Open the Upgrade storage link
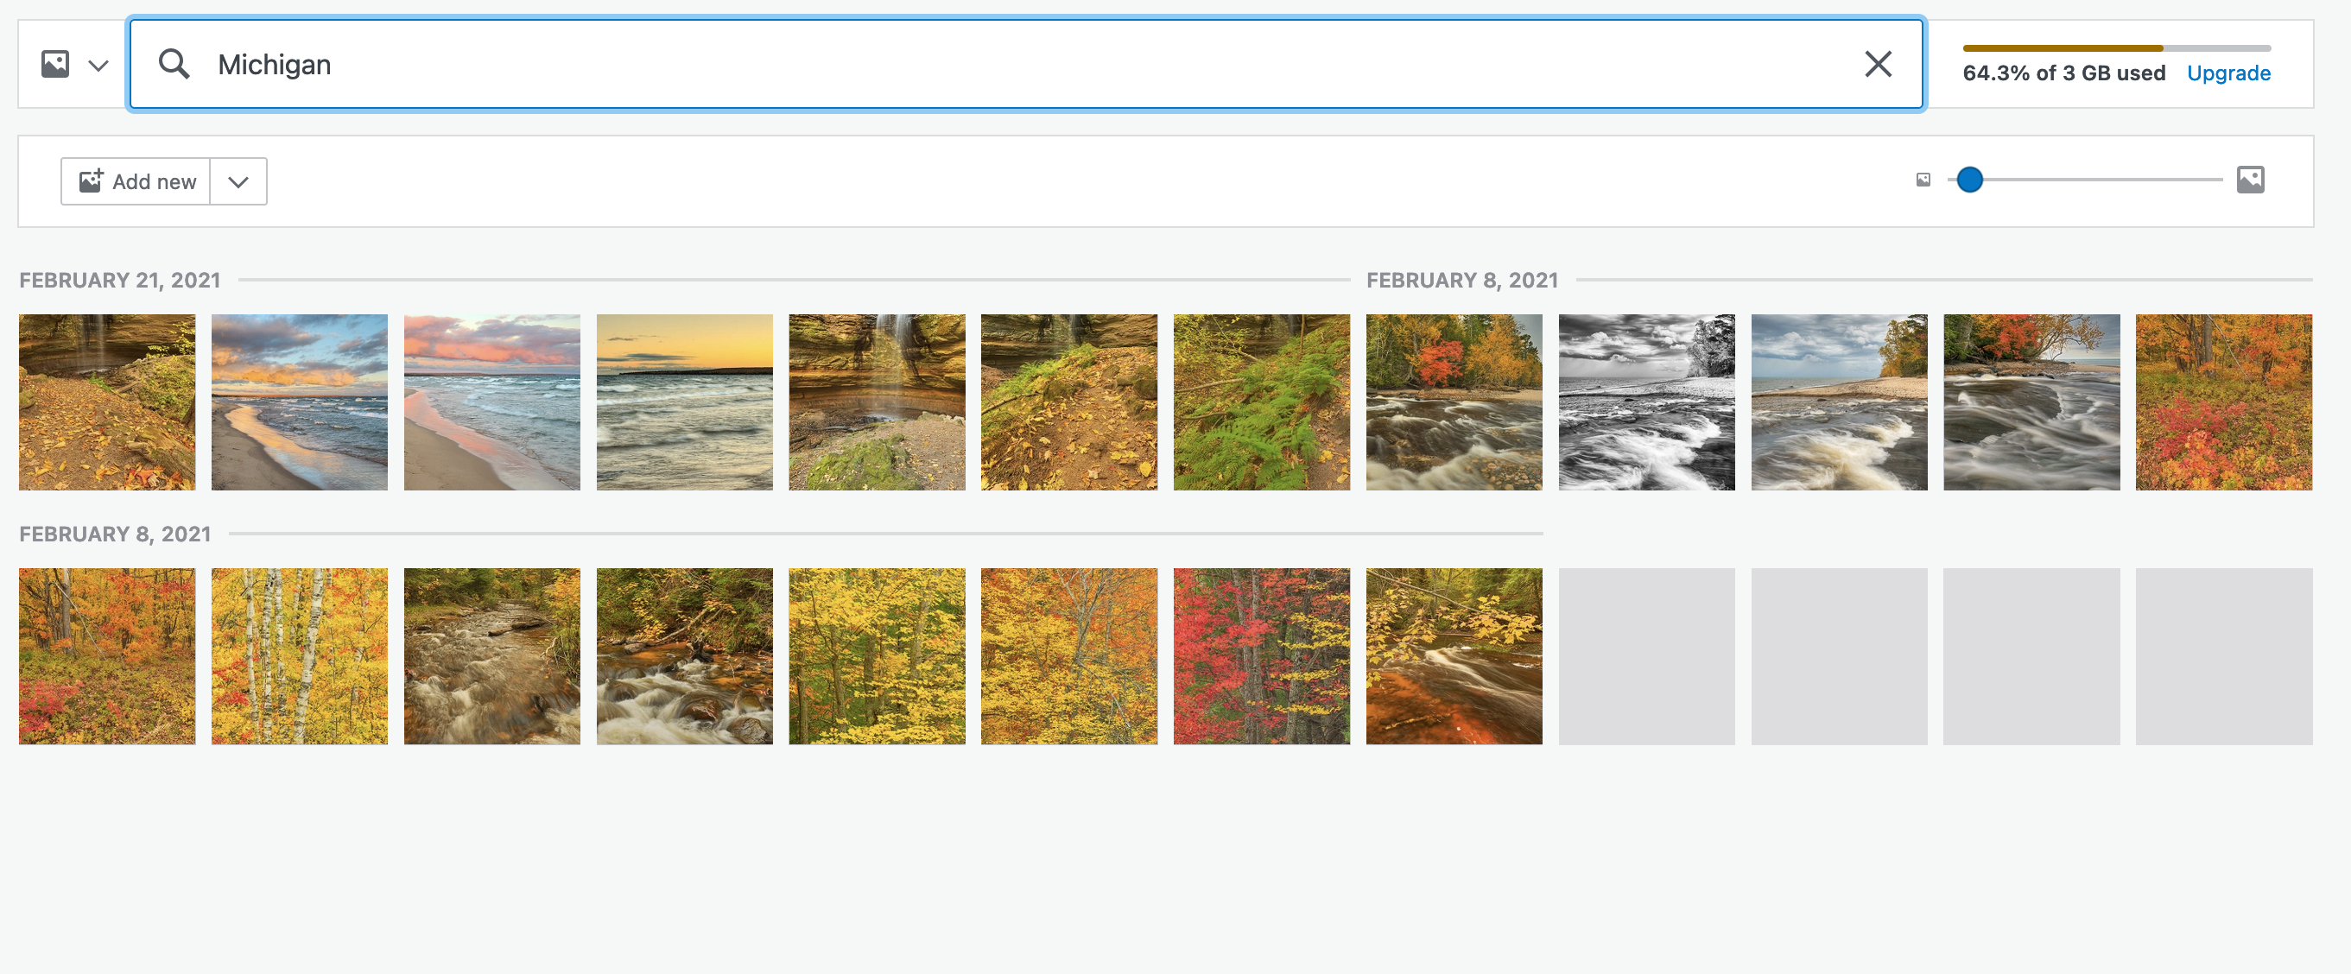The image size is (2351, 974). (2227, 73)
